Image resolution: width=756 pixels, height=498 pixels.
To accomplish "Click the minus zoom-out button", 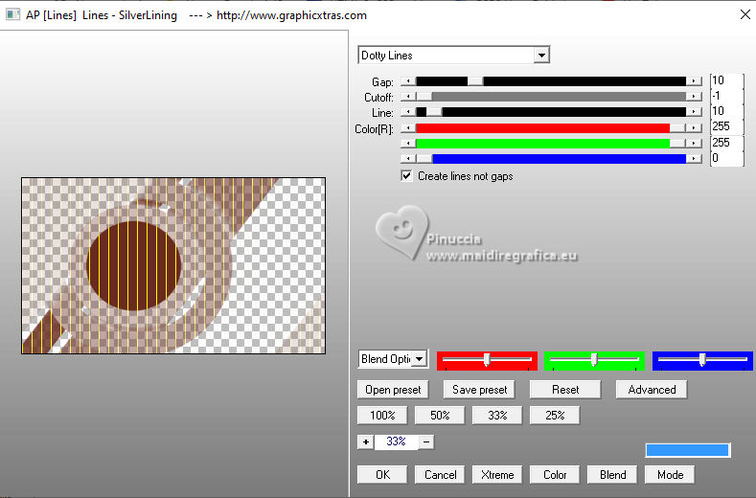I will 426,441.
